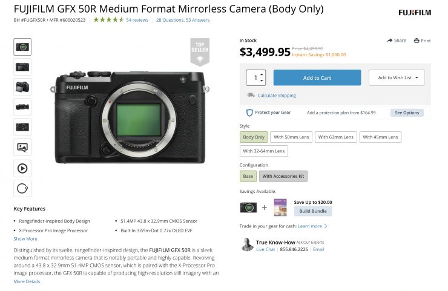Click the Share arrow icon

click(x=390, y=41)
